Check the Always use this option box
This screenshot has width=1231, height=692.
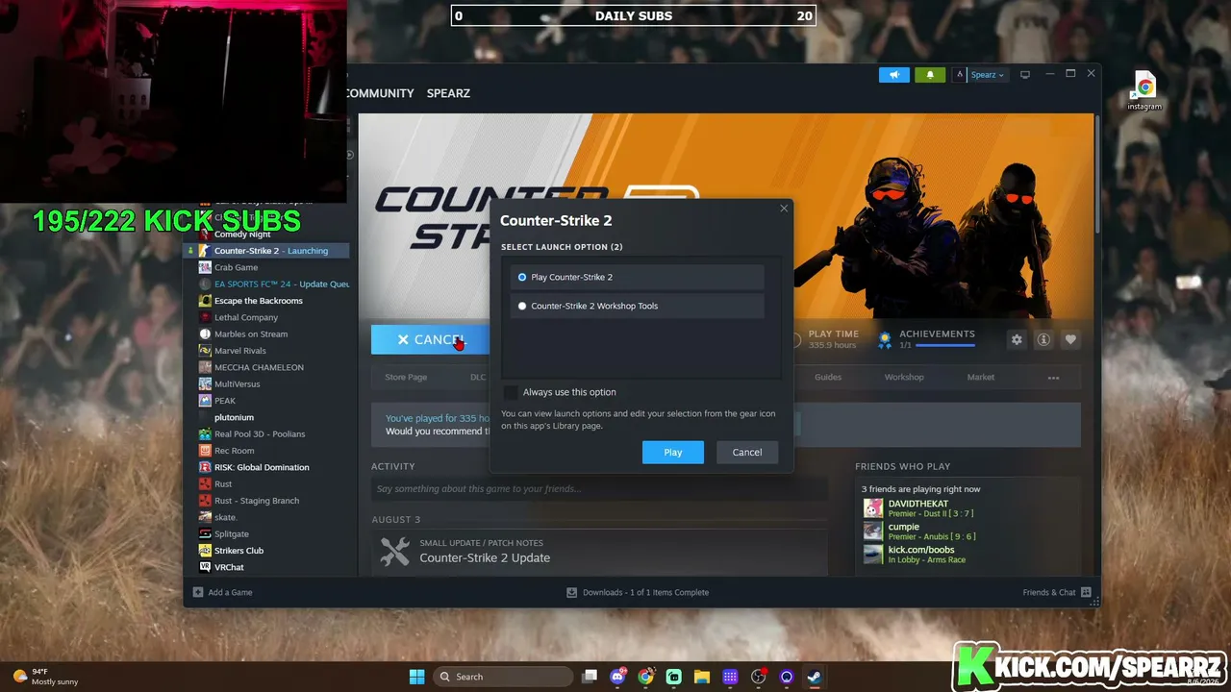point(511,392)
